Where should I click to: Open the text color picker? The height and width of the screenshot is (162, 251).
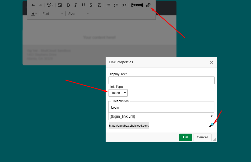pos(34,14)
